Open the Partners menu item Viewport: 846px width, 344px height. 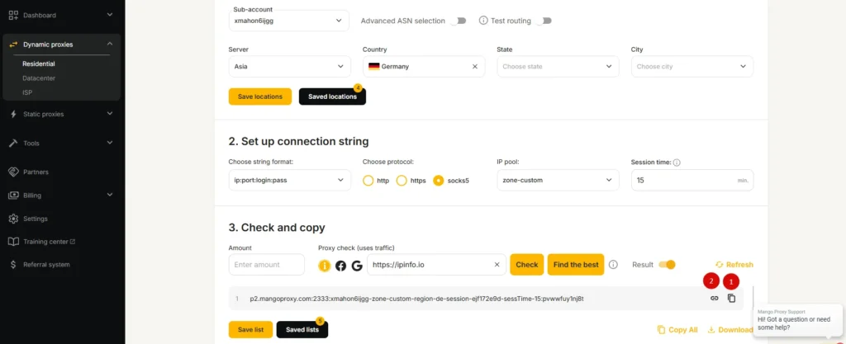pos(36,172)
